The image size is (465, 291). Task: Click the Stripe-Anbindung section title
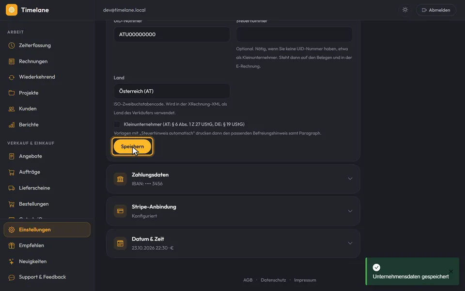pyautogui.click(x=154, y=207)
